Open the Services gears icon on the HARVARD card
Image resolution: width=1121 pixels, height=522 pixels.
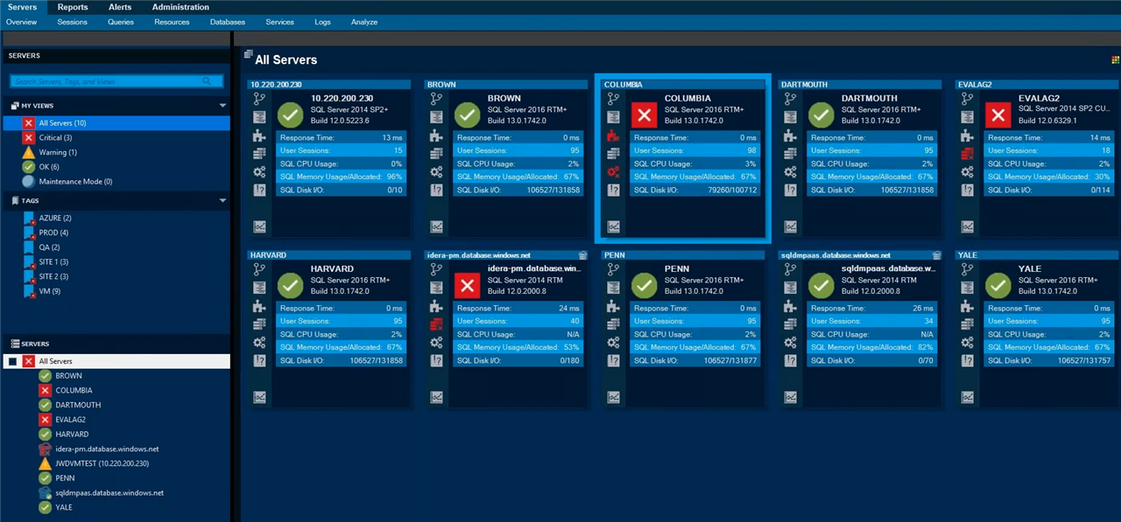click(258, 343)
